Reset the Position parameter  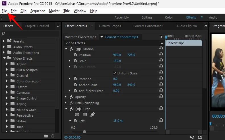tap(161, 55)
